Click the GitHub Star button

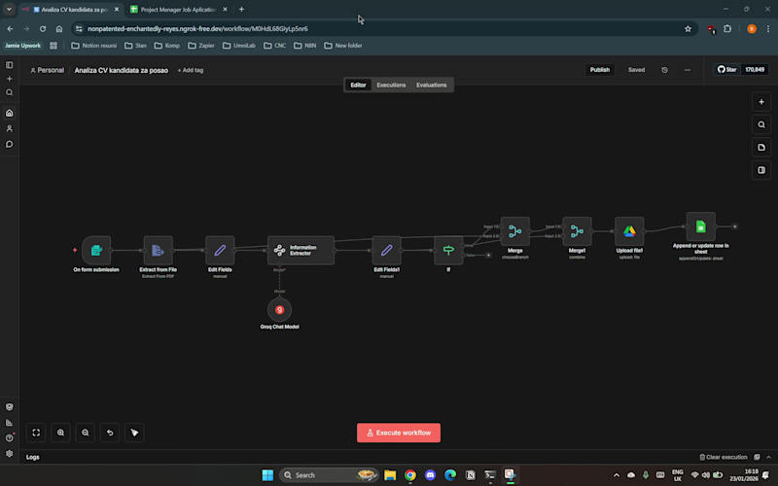(726, 70)
